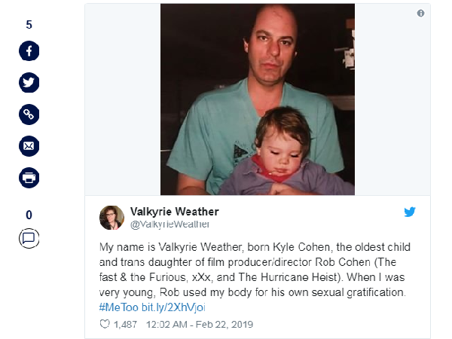The width and height of the screenshot is (452, 339).
Task: Share the article on Facebook
Action: pos(29,51)
